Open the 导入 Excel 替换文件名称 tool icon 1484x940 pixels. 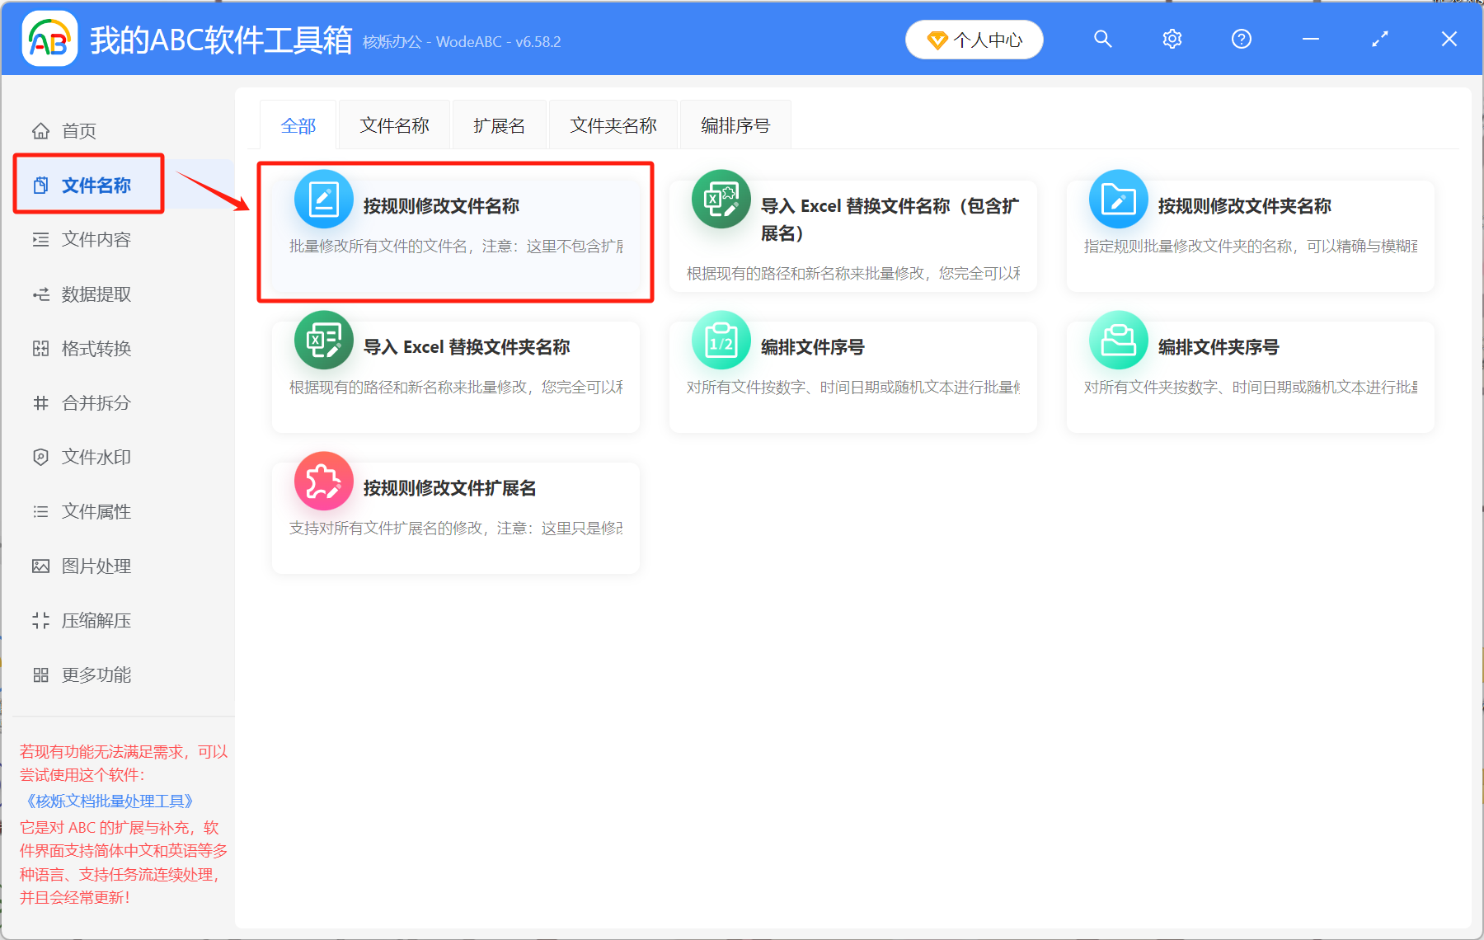(x=721, y=199)
